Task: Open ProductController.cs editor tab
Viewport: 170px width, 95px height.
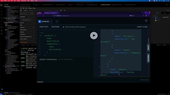Action: point(26,5)
